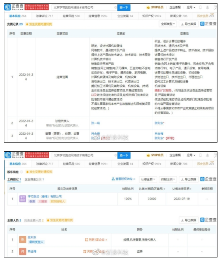Click phone icon in shareholder-info screenshot header
The width and height of the screenshot is (221, 261).
[201, 155]
